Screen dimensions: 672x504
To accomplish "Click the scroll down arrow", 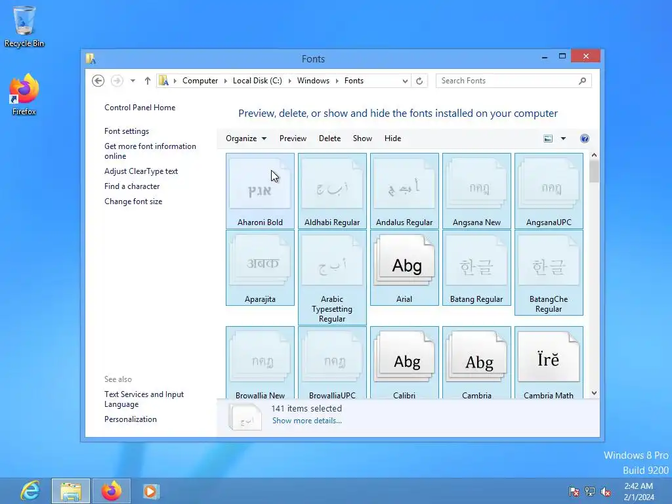I will [594, 393].
